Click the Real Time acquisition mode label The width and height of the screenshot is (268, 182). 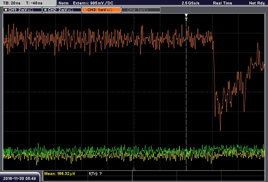pyautogui.click(x=222, y=3)
